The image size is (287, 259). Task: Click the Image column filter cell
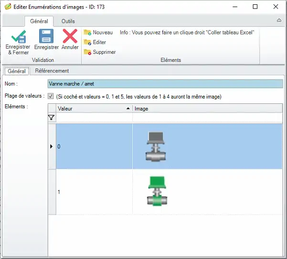[x=207, y=118]
